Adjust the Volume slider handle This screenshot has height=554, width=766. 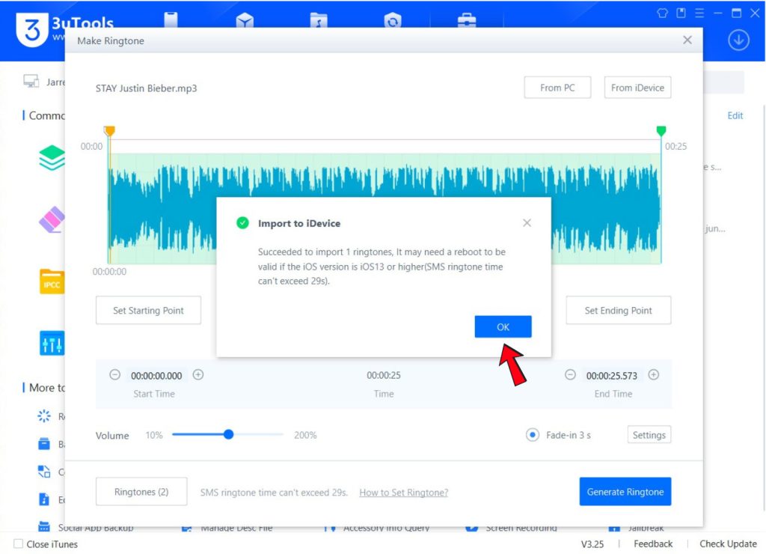228,434
